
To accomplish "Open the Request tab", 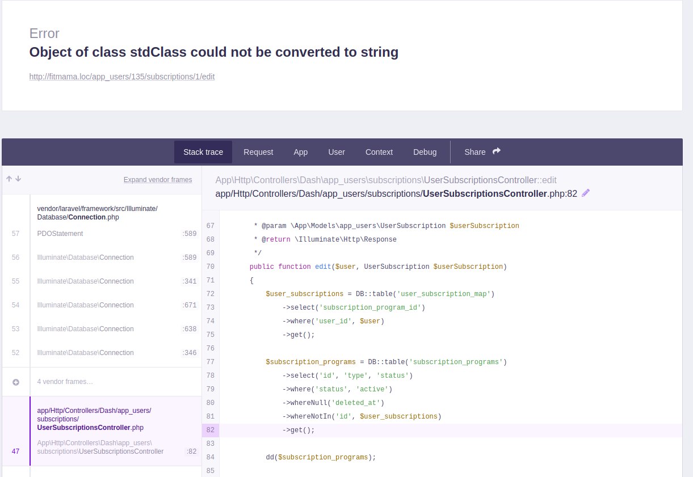I will [258, 152].
